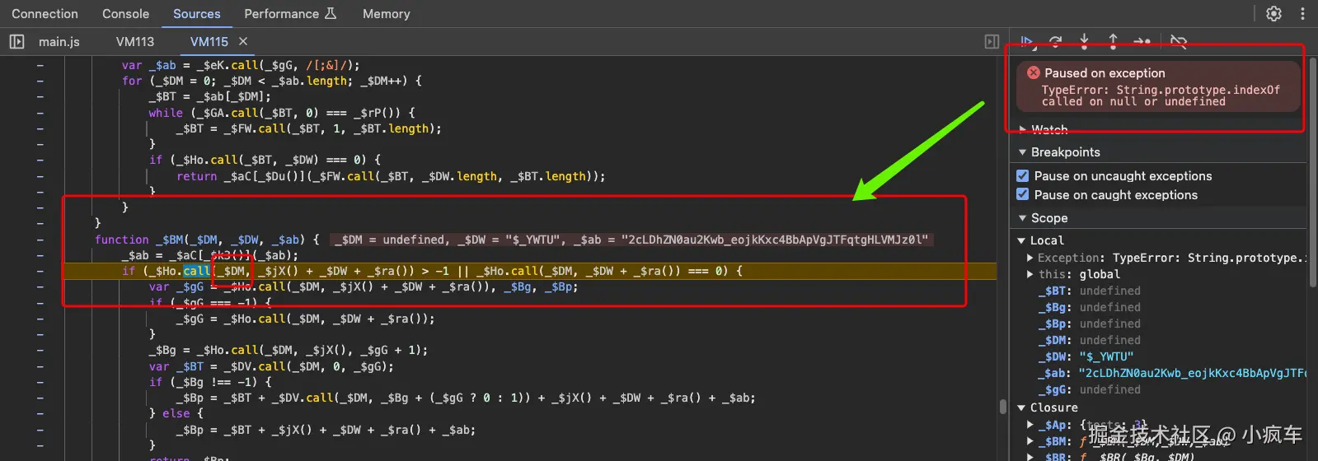The image size is (1318, 461).
Task: Select the Sources tab
Action: pos(197,14)
